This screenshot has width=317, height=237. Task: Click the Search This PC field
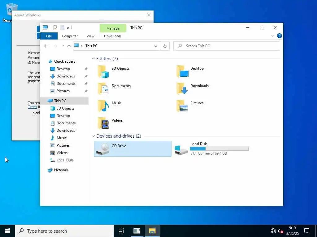point(226,46)
